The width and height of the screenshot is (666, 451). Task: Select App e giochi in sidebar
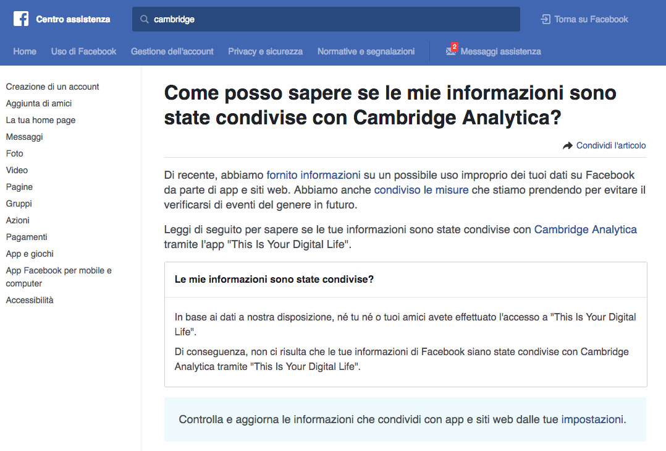(30, 254)
